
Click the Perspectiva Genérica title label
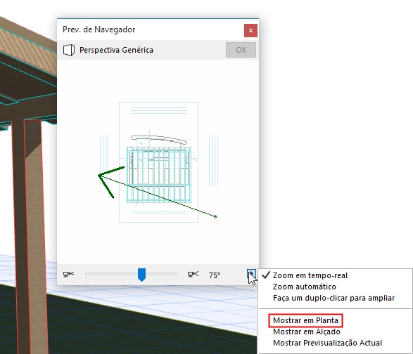[116, 50]
